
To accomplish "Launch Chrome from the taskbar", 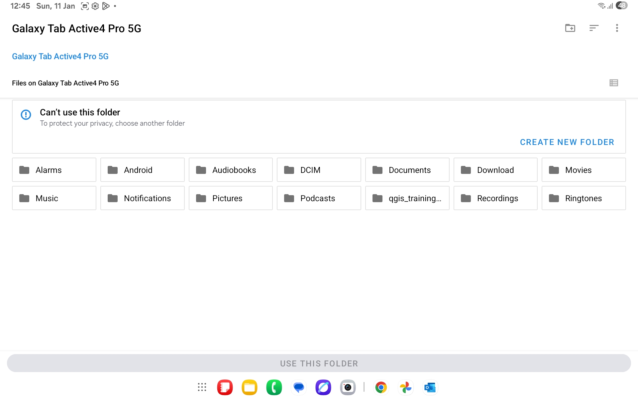I will (381, 387).
